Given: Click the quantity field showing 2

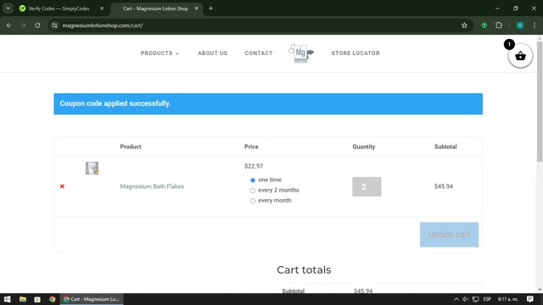Looking at the screenshot, I should click(367, 186).
